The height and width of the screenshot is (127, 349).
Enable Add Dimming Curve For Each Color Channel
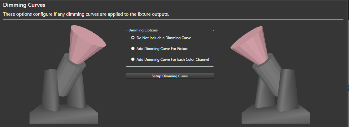pyautogui.click(x=133, y=59)
